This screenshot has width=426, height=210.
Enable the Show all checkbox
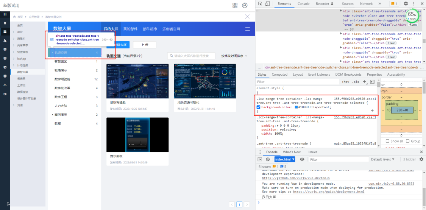[387, 141]
